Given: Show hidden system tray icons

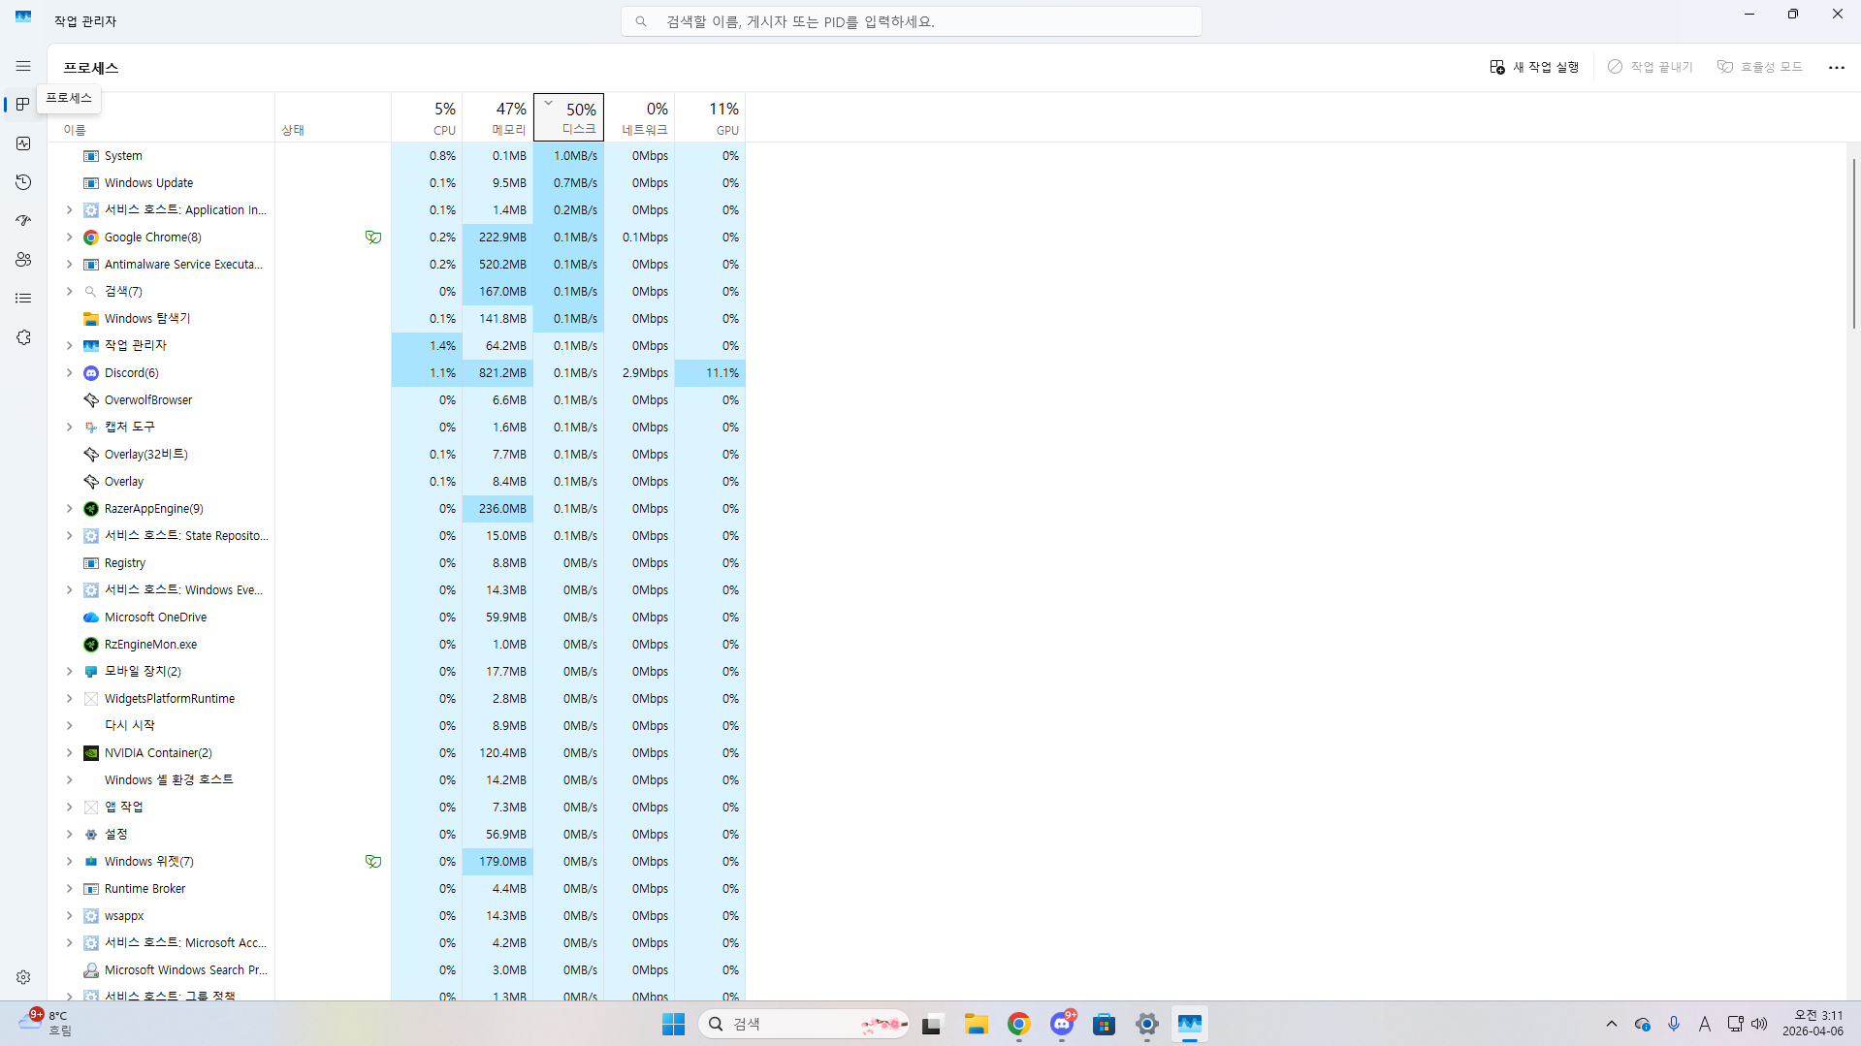Looking at the screenshot, I should coord(1612,1024).
